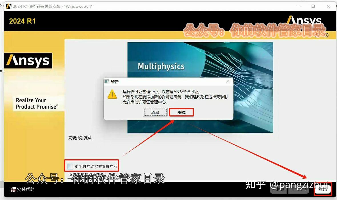Image resolution: width=337 pixels, height=200 pixels.
Task: Click the 继续 button in the warning dialog
Action: (182, 112)
